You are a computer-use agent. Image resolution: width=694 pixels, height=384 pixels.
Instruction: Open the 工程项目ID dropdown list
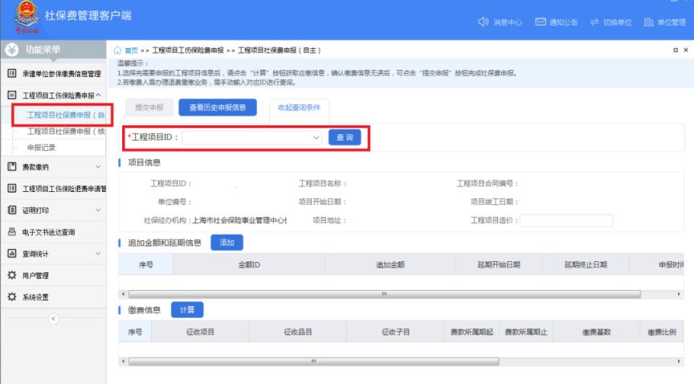click(316, 137)
